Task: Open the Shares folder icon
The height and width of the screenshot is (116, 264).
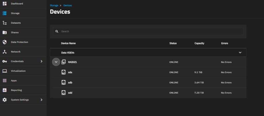Action: [x=5, y=32]
